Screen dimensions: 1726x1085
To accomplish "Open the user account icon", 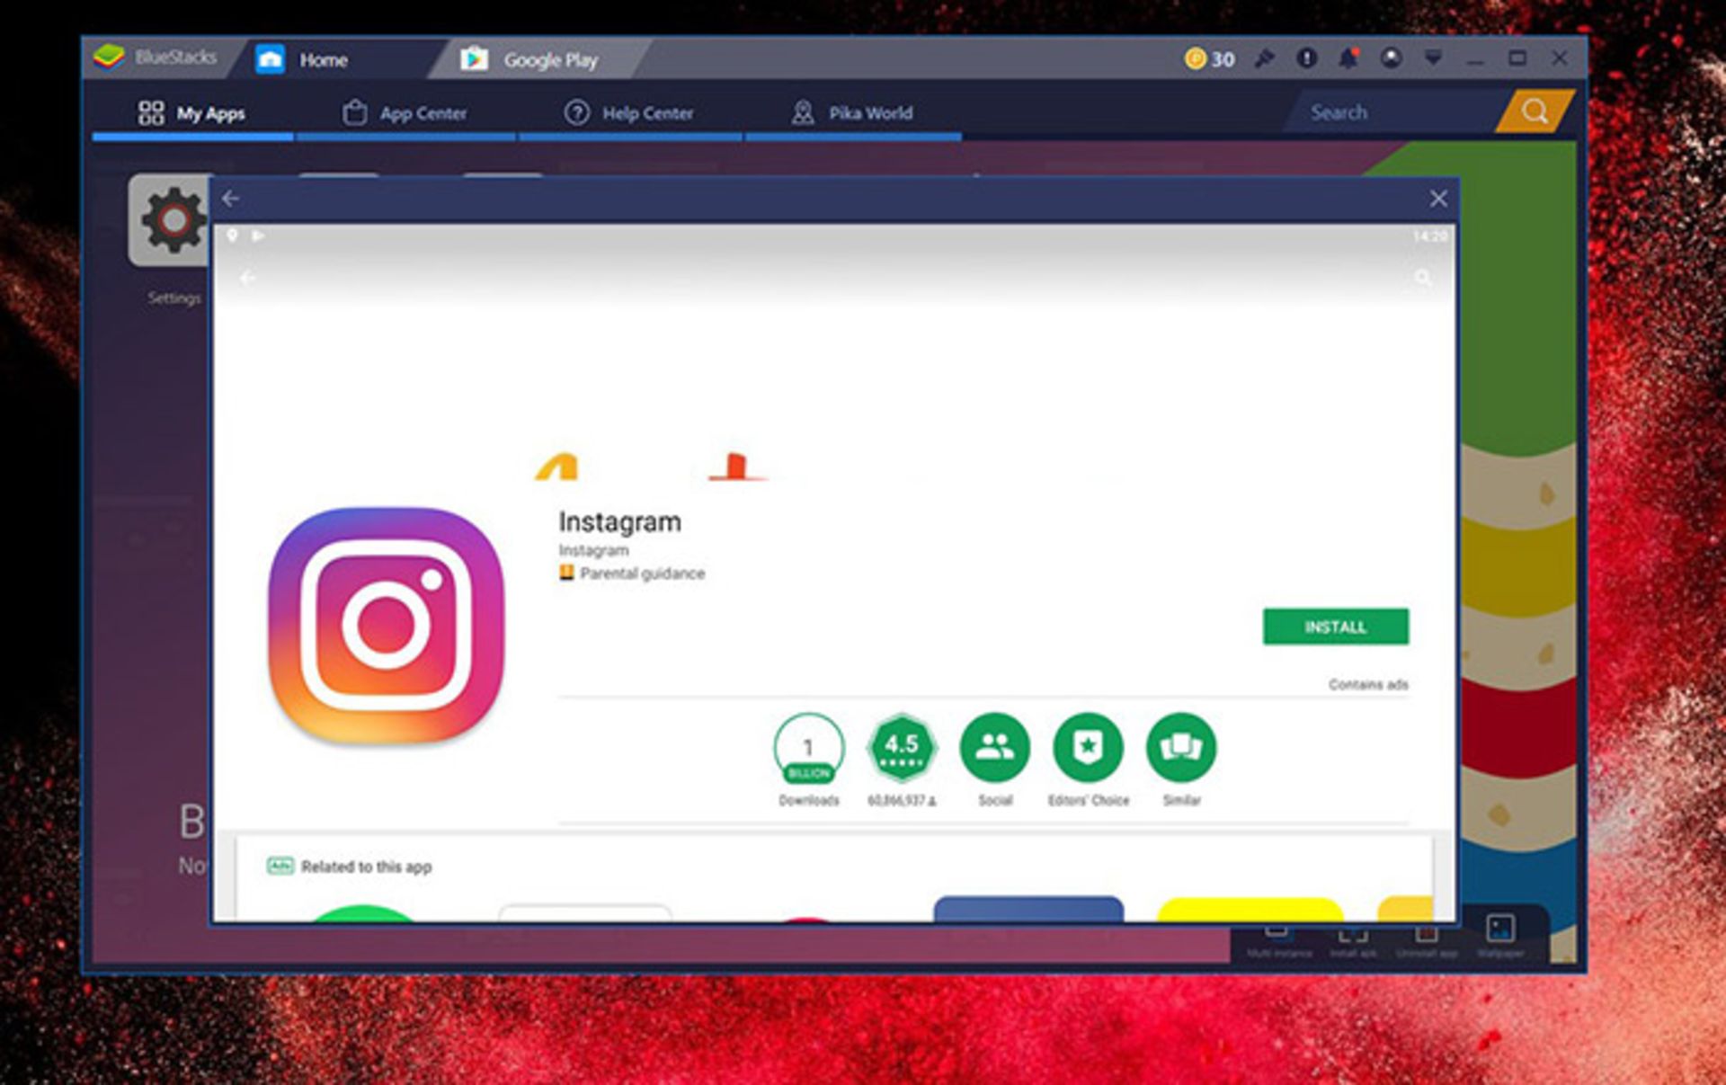I will pos(1391,58).
